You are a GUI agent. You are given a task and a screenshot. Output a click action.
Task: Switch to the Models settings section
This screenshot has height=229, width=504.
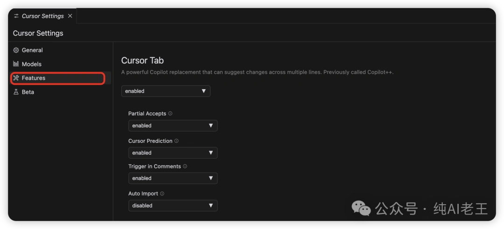click(x=32, y=64)
